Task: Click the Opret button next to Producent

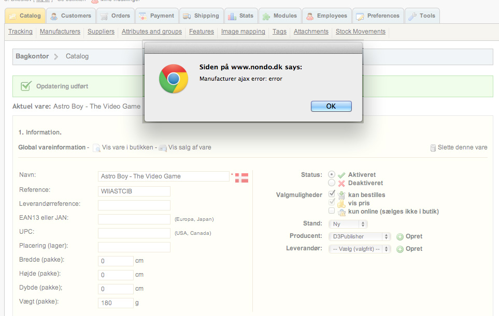Action: pyautogui.click(x=409, y=236)
